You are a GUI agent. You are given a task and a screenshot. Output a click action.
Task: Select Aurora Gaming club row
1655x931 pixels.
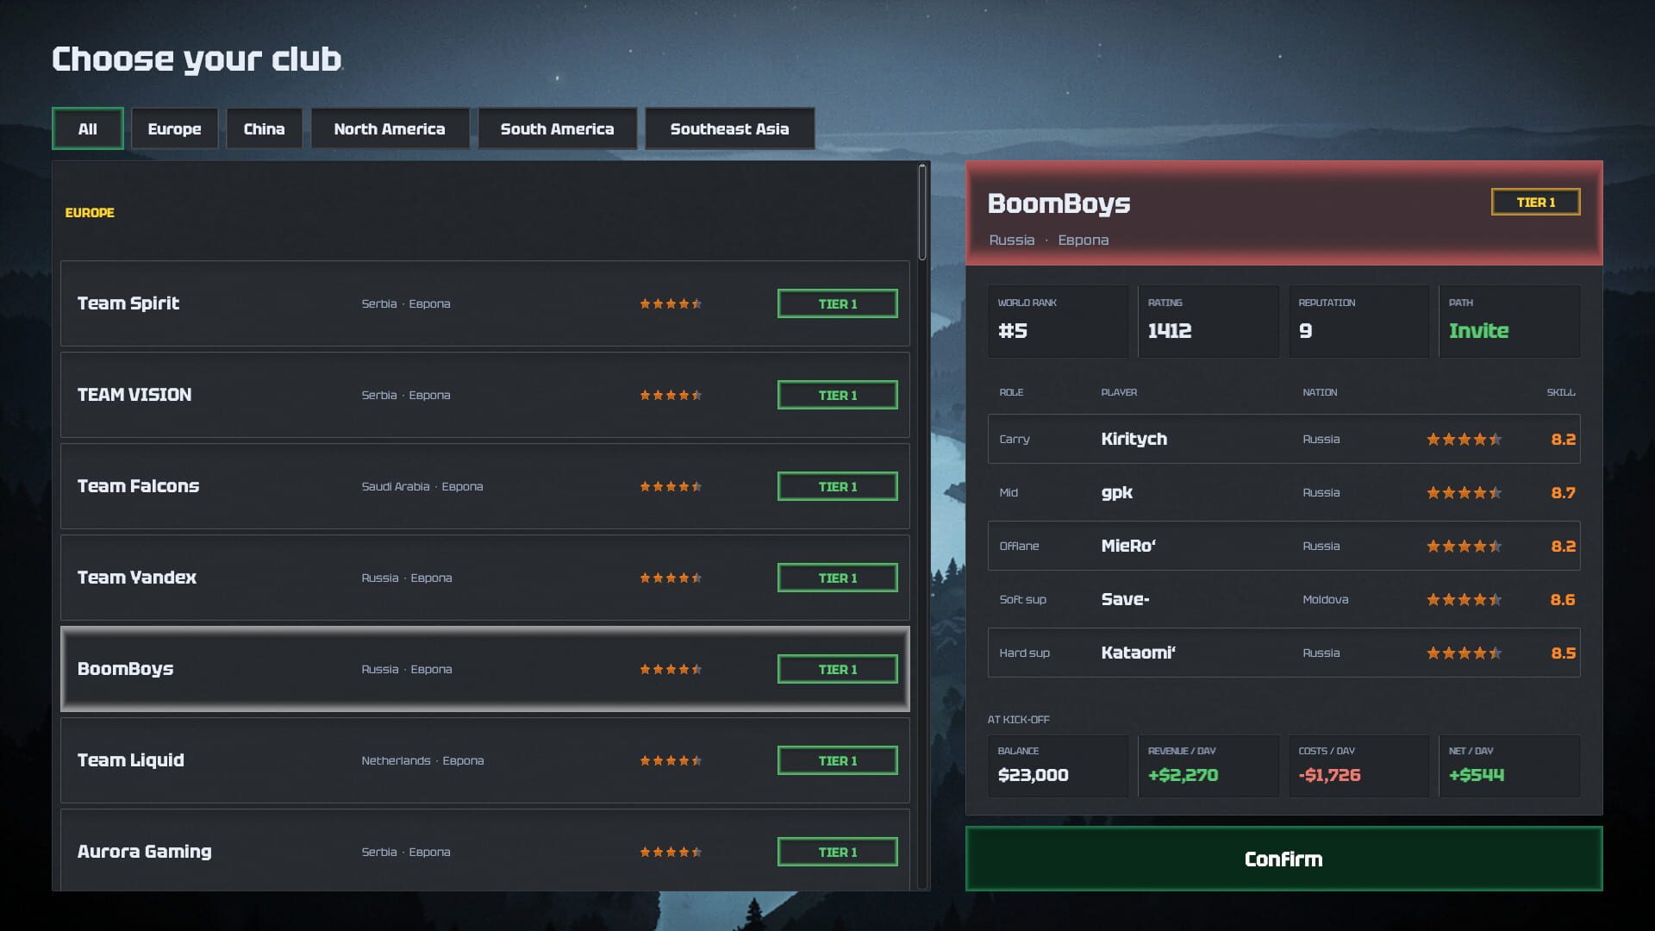coord(485,850)
